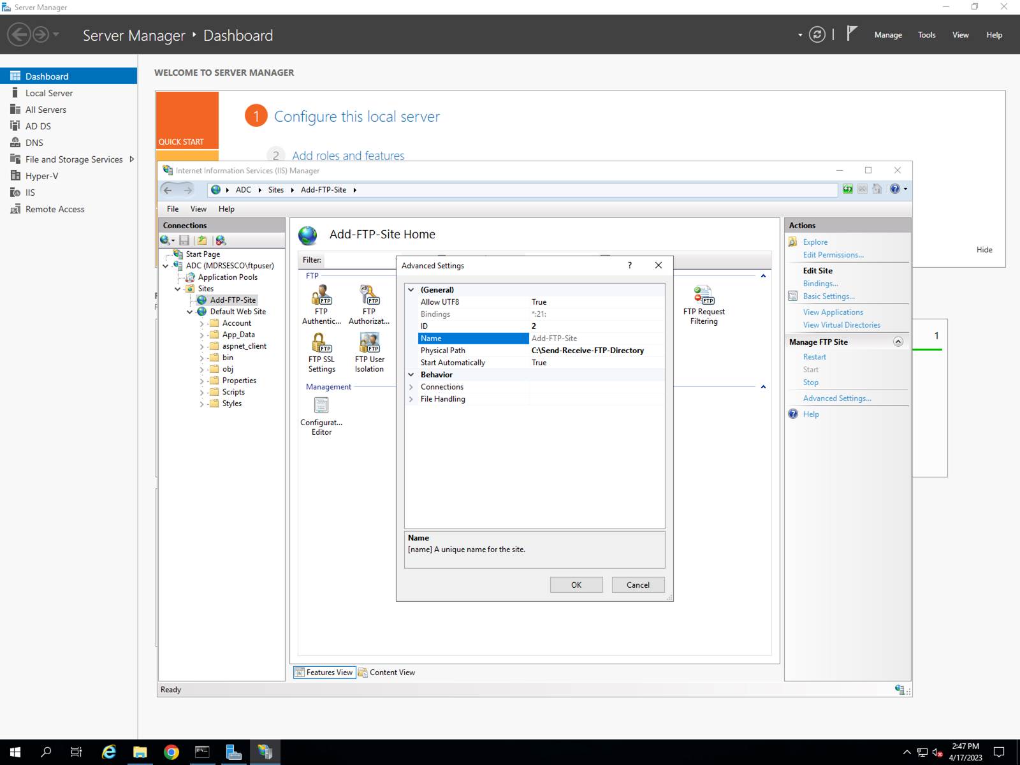
Task: Collapse the Behavior section
Action: 411,374
